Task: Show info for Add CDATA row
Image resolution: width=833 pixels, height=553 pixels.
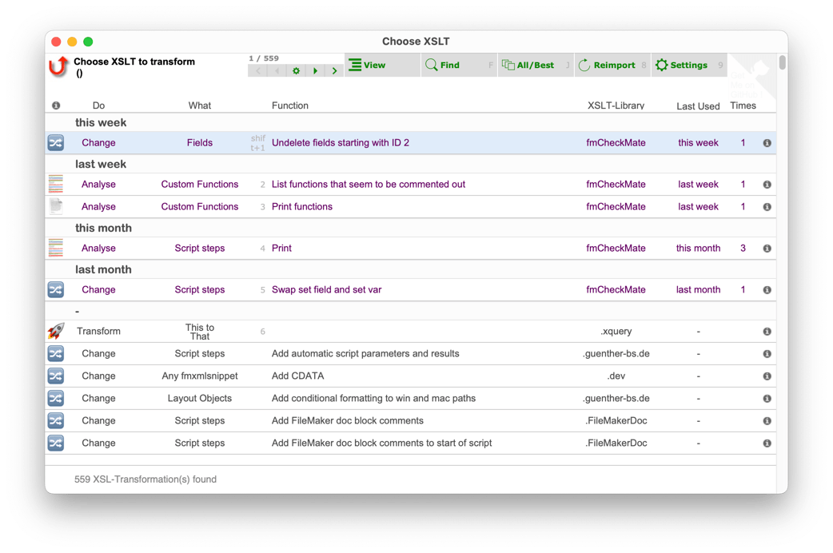Action: 767,376
